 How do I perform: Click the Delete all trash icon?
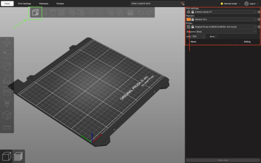53,12
